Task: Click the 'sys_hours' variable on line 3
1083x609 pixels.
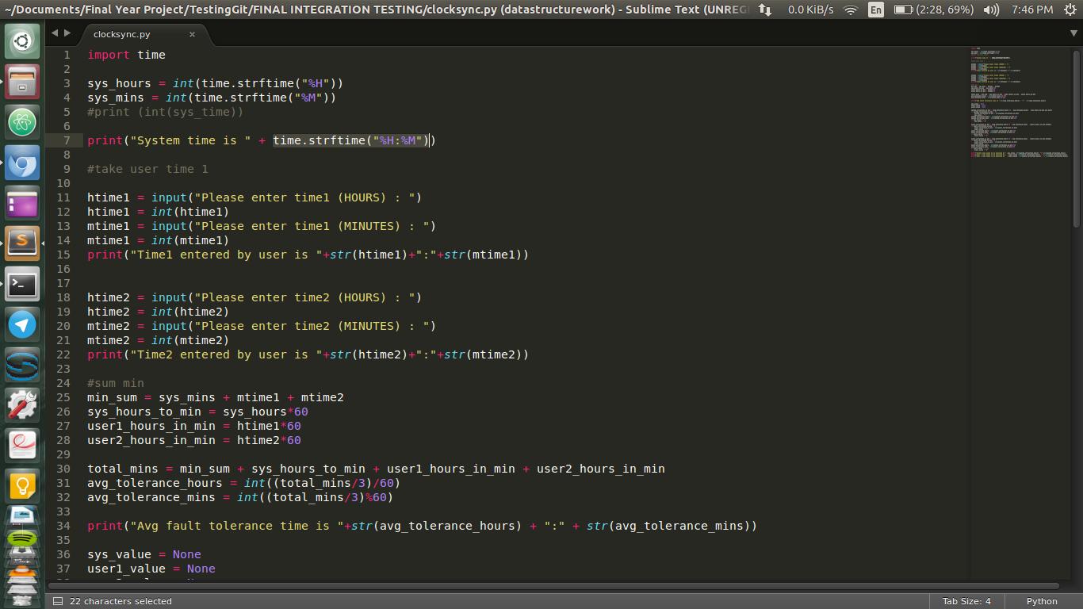Action: (x=119, y=83)
